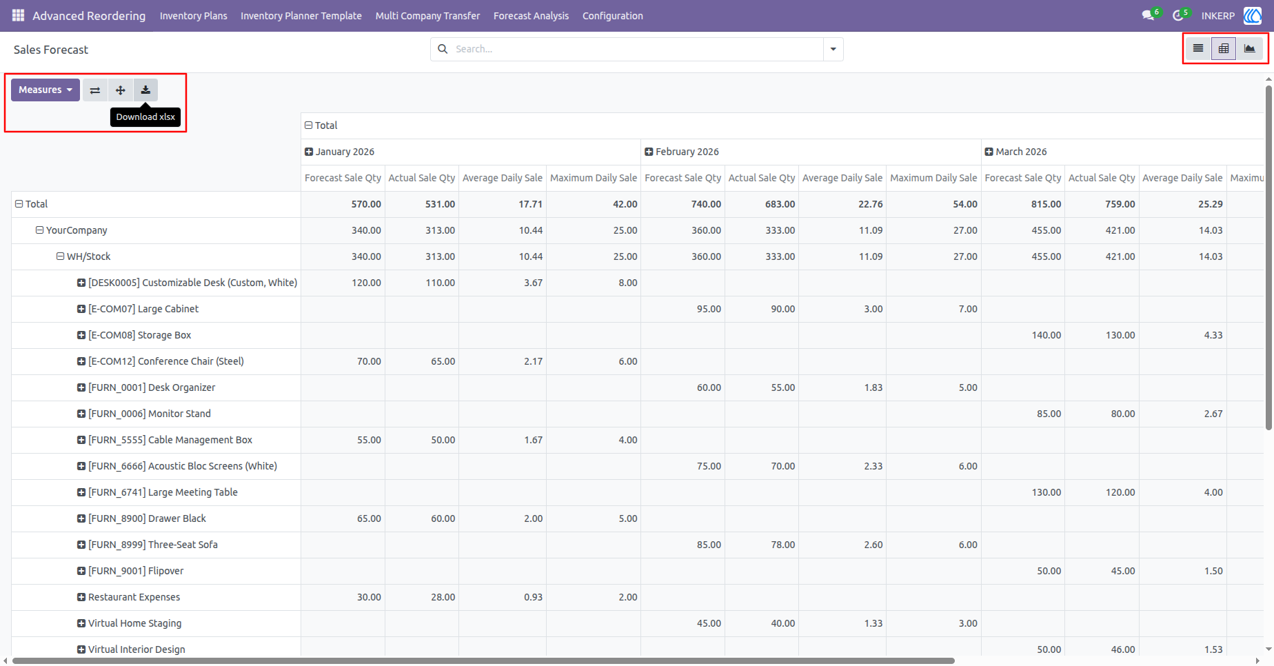
Task: Click the Advanced Reordering app title
Action: click(x=89, y=15)
